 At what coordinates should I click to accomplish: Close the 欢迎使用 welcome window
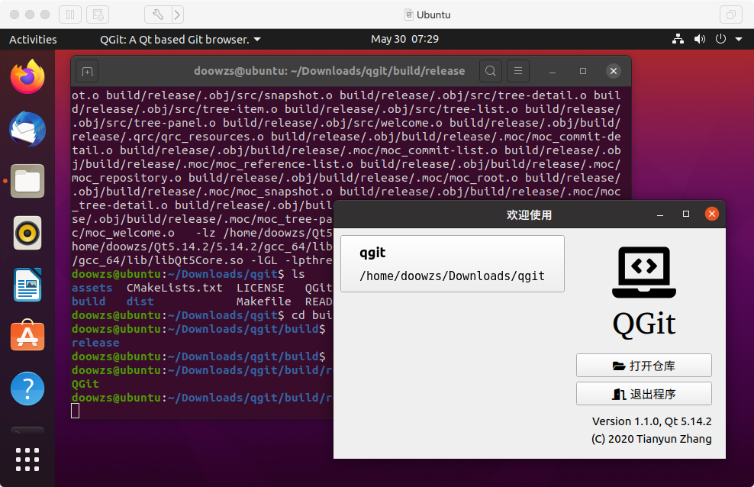[x=712, y=214]
